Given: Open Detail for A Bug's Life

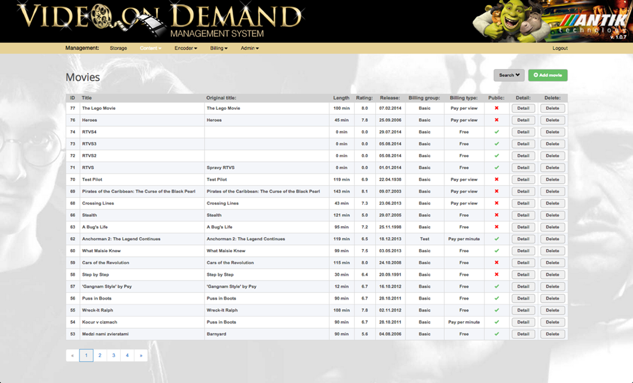Looking at the screenshot, I should click(523, 227).
